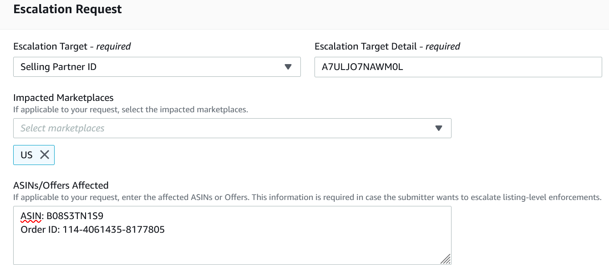Click the Escalation Target required label
The height and width of the screenshot is (265, 609).
pyautogui.click(x=72, y=46)
